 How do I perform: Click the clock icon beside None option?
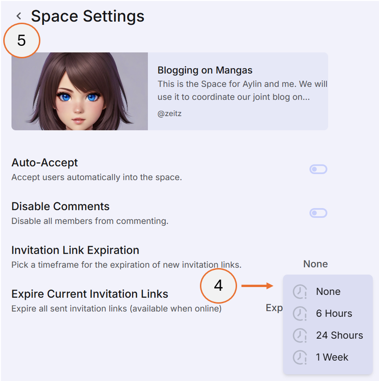pyautogui.click(x=300, y=291)
